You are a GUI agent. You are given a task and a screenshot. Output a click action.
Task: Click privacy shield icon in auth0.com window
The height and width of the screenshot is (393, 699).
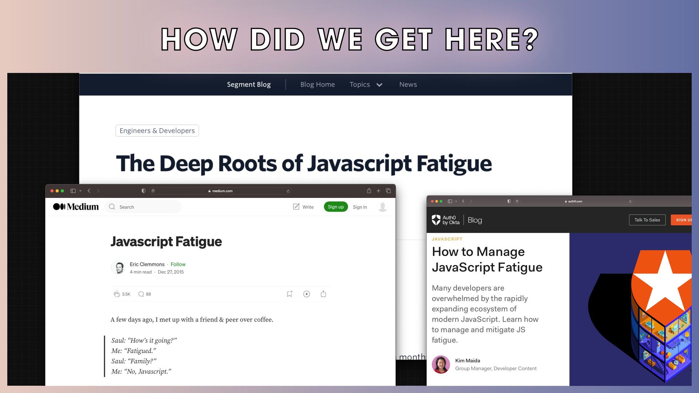tap(509, 201)
